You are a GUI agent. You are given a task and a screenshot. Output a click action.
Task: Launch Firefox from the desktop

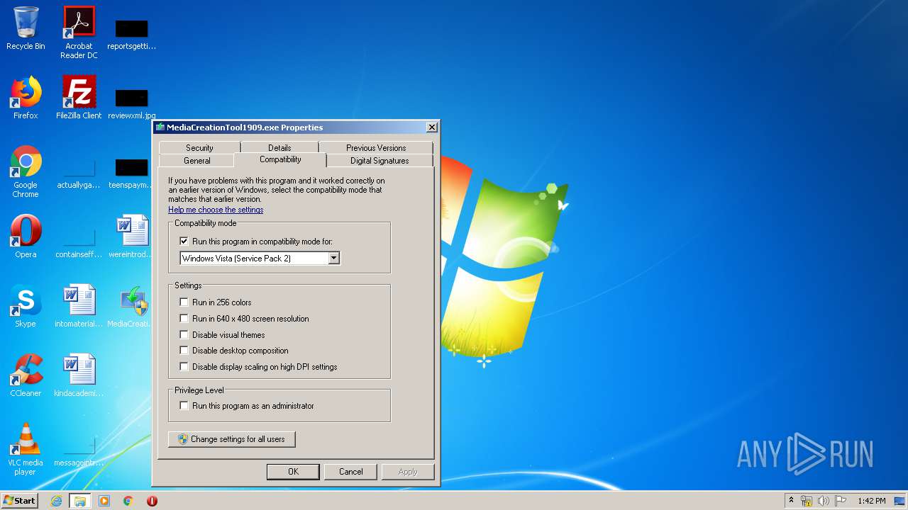26,98
